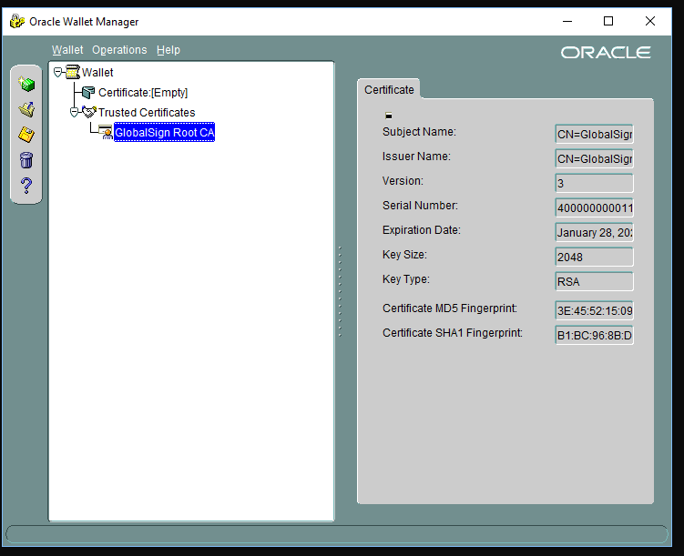Click the 'Certificate SHA1 Fingerprint:' label
684x556 pixels.
(453, 333)
